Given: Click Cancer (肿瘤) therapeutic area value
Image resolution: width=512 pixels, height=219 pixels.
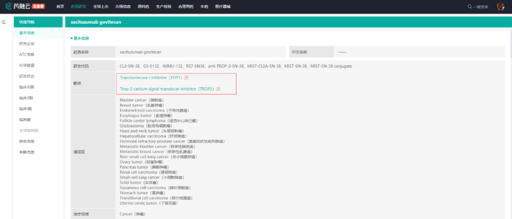Looking at the screenshot, I should pyautogui.click(x=134, y=214).
